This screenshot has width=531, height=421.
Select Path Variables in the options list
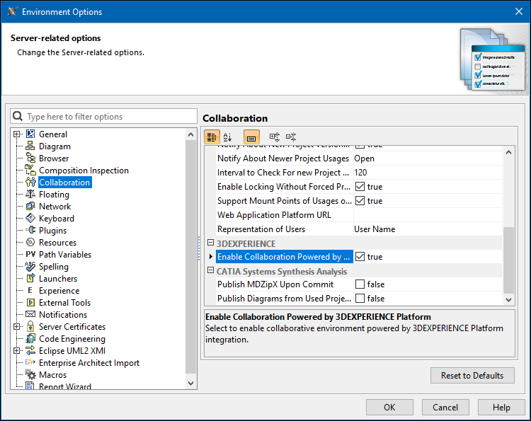click(64, 255)
